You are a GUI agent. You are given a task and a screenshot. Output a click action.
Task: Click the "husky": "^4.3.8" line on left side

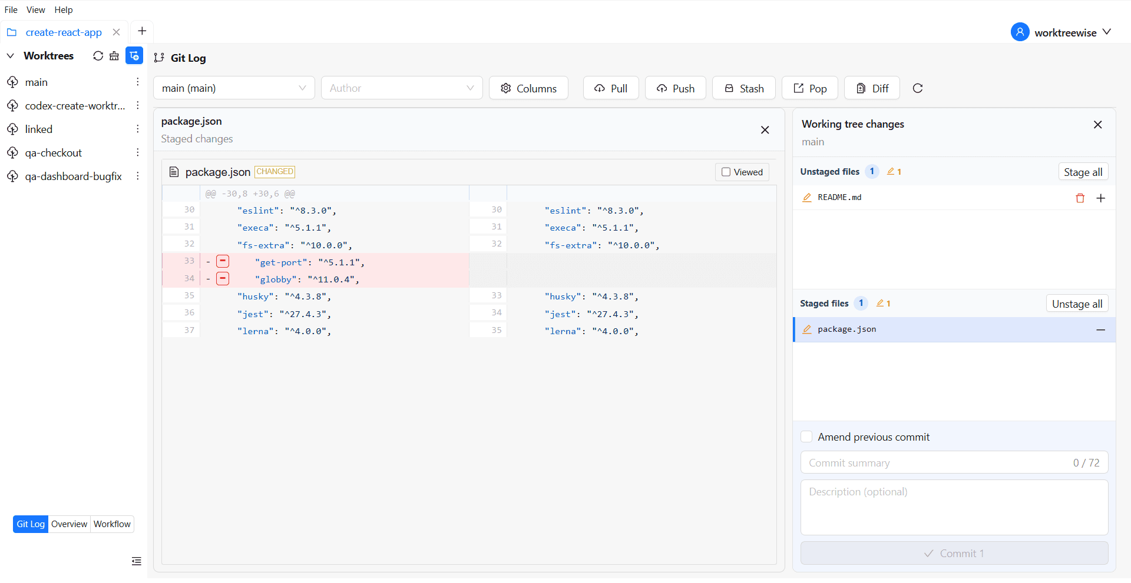point(284,297)
